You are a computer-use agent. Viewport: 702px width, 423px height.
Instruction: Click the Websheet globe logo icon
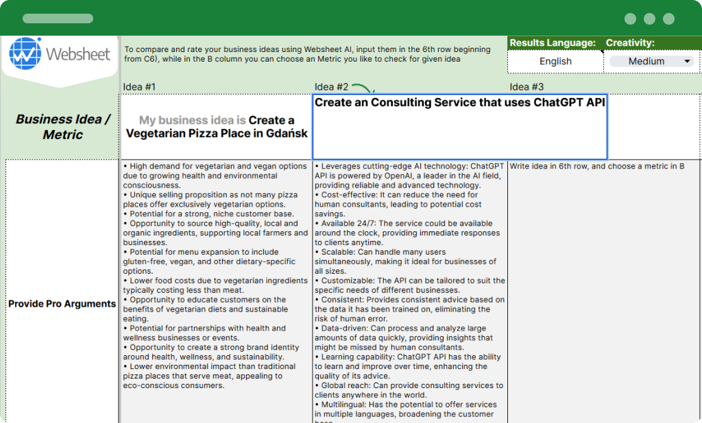point(25,53)
